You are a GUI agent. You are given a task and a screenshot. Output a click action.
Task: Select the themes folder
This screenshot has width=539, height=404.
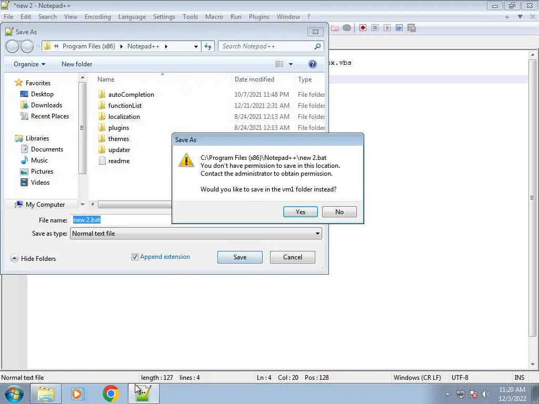tap(114, 138)
